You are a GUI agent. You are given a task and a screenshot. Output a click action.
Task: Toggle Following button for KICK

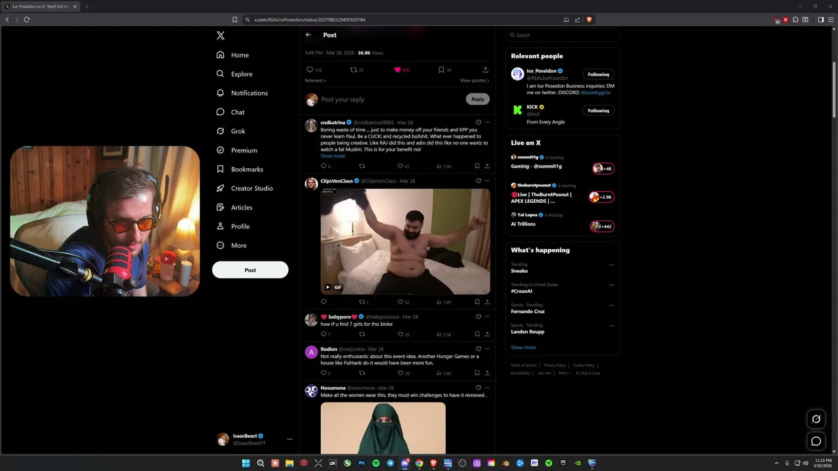pos(598,111)
